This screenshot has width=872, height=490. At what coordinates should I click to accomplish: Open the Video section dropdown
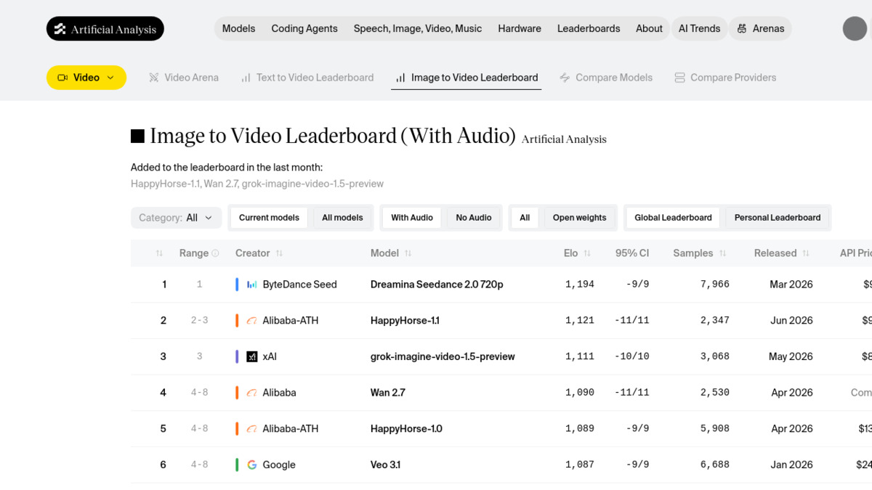click(x=86, y=78)
